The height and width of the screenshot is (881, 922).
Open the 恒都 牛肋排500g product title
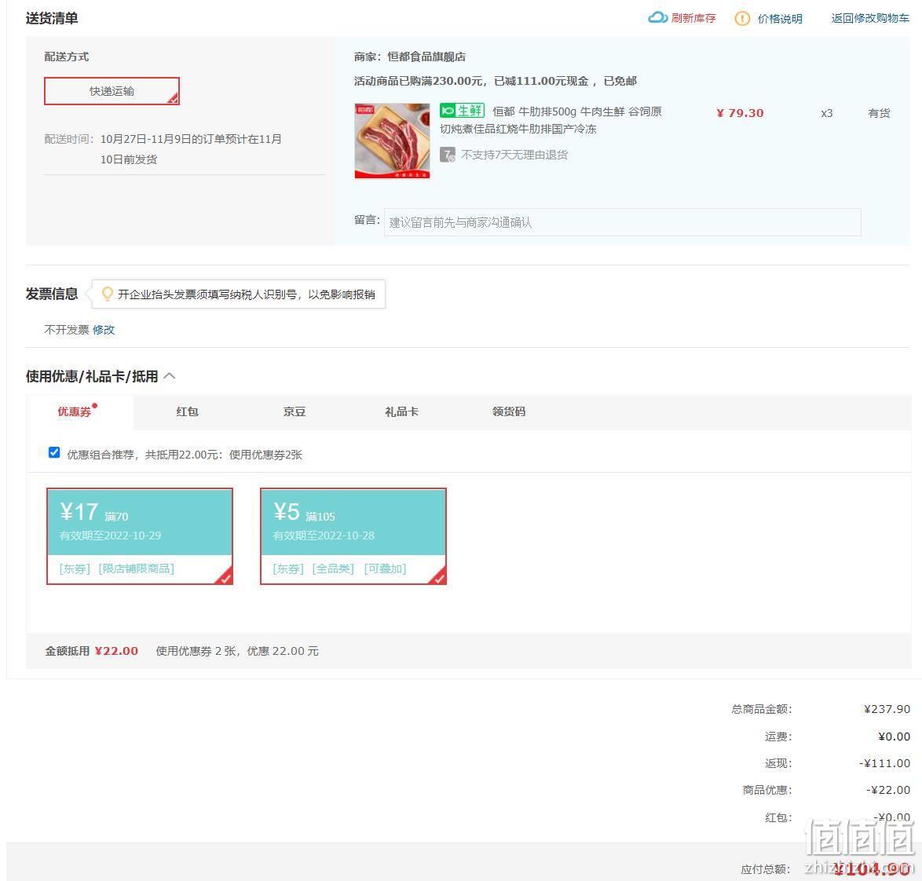point(551,120)
